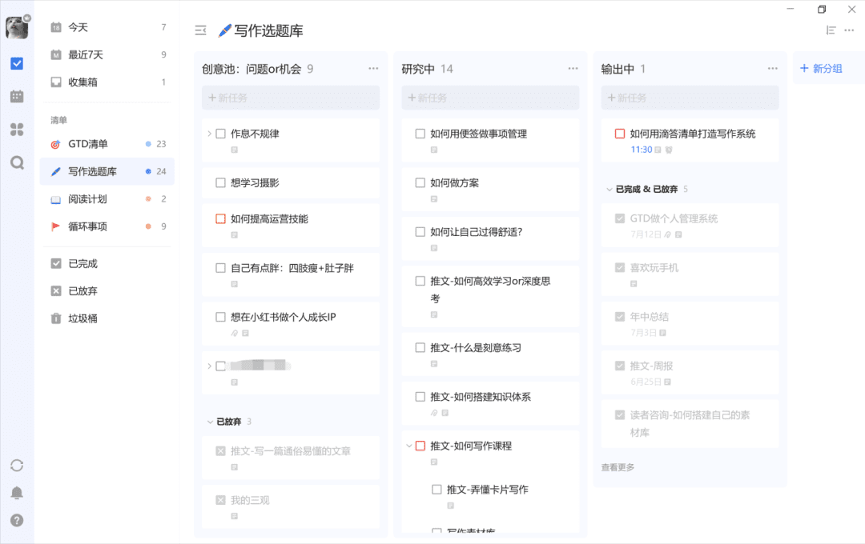This screenshot has height=544, width=865.
Task: Switch to the GTD清单 list
Action: pyautogui.click(x=107, y=145)
